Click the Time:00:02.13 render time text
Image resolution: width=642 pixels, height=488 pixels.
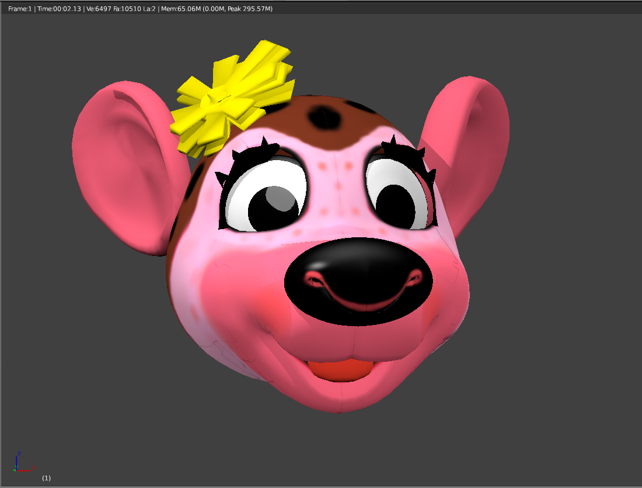(60, 9)
